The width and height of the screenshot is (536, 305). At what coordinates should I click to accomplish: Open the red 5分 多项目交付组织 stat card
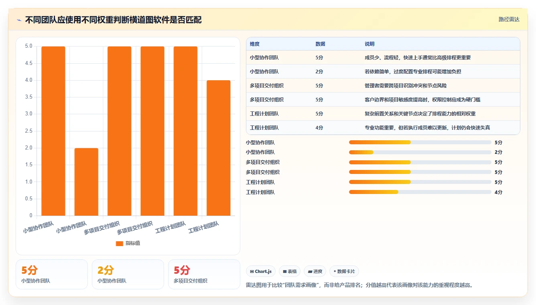click(x=204, y=274)
